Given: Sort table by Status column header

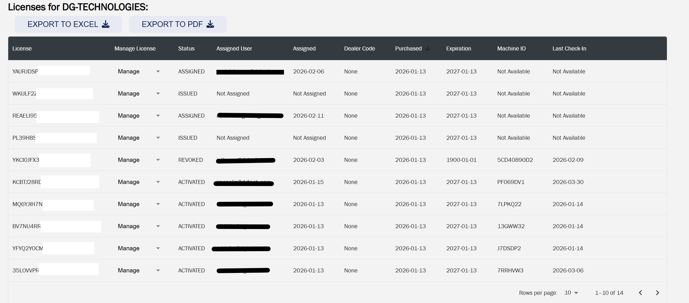Looking at the screenshot, I should (186, 48).
